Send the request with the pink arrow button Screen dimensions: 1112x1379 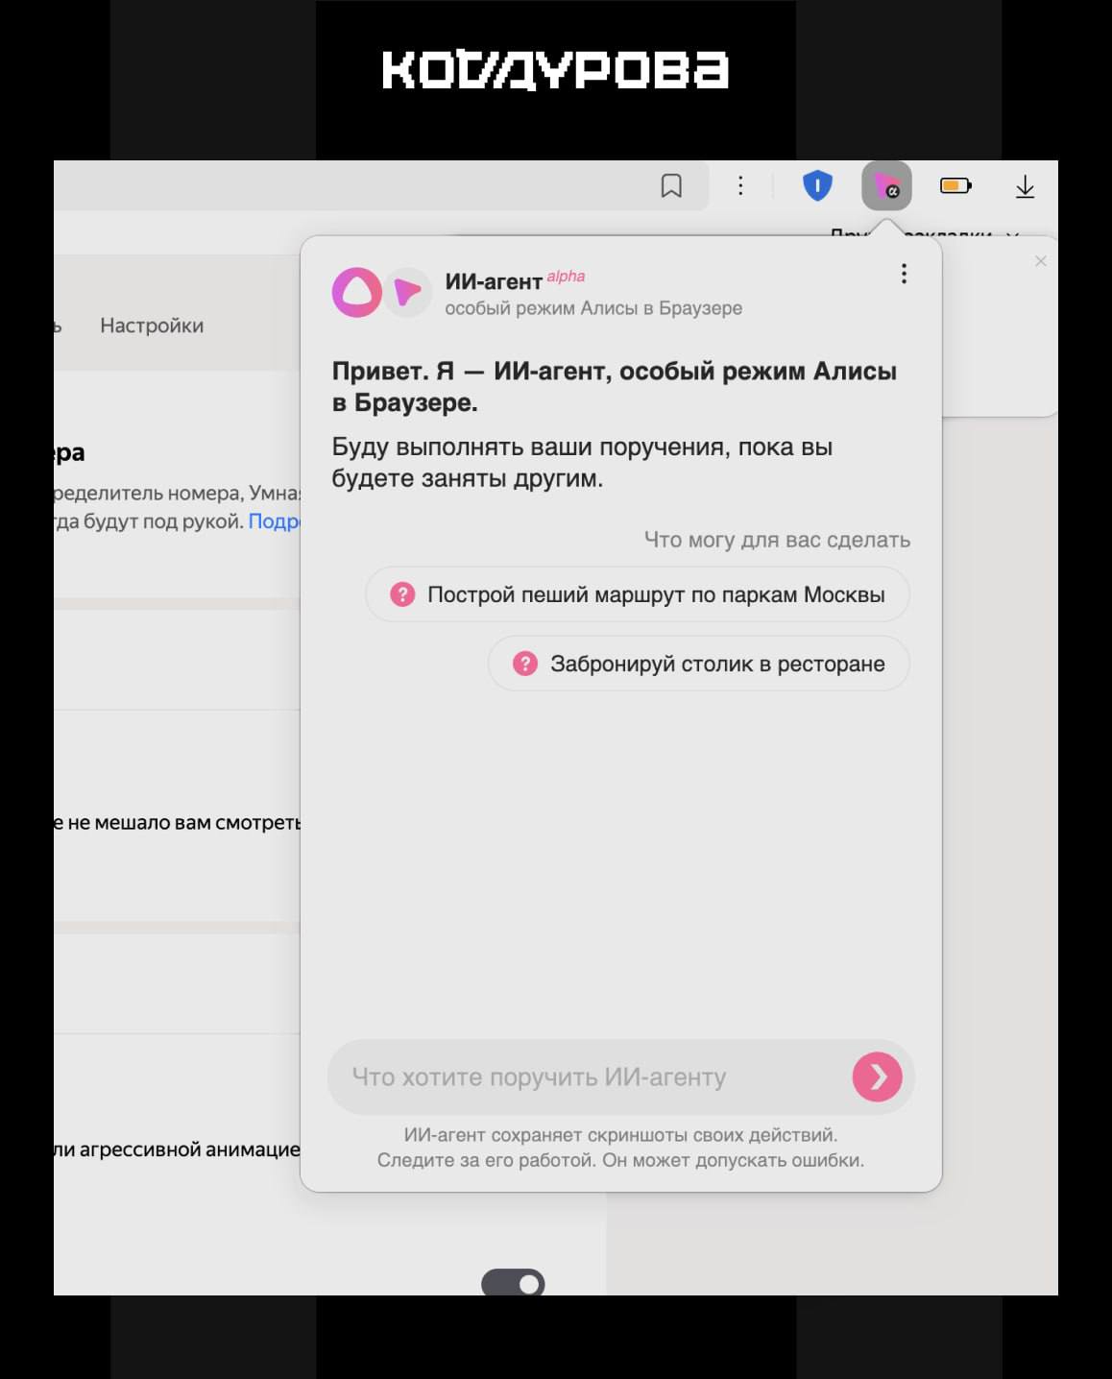point(877,1077)
